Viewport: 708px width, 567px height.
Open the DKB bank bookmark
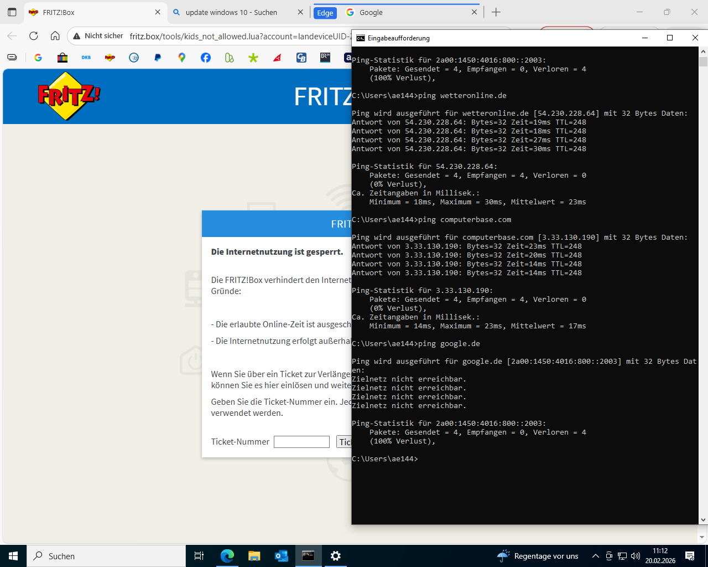pyautogui.click(x=86, y=58)
